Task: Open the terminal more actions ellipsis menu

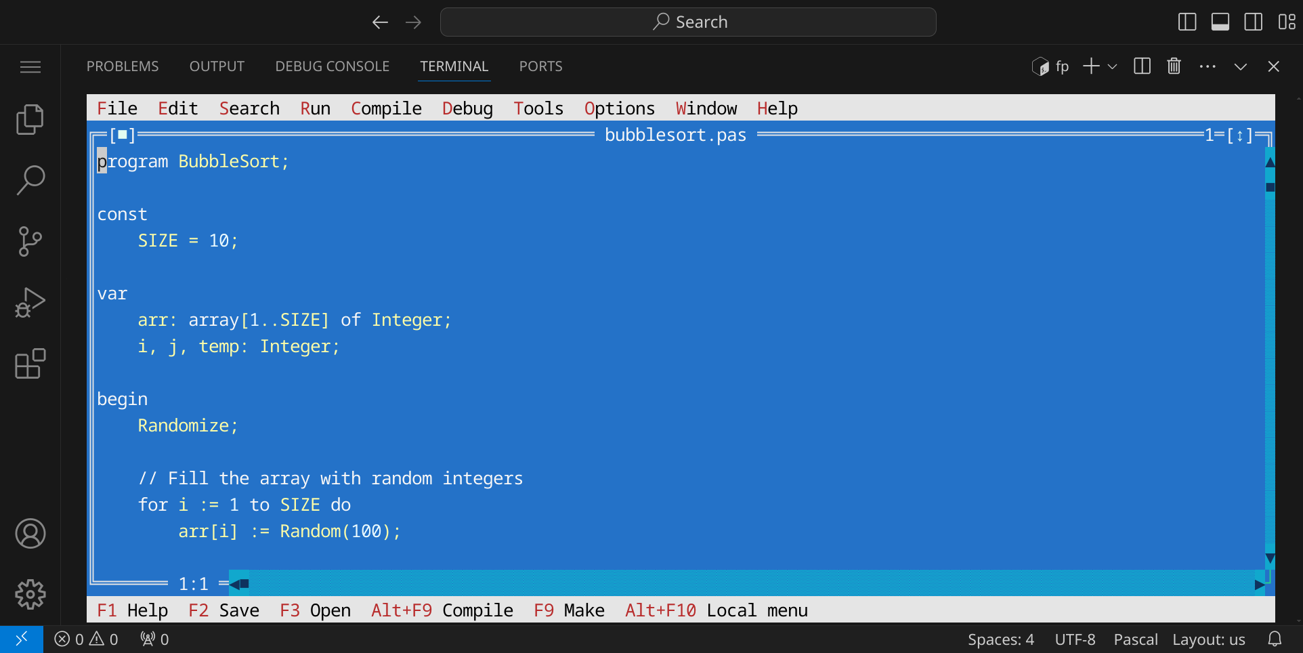Action: point(1207,66)
